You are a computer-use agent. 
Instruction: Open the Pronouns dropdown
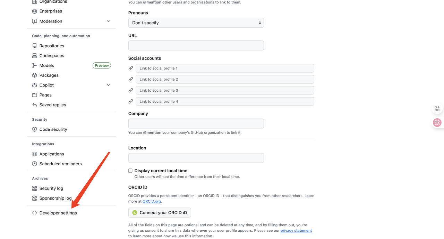pyautogui.click(x=196, y=23)
